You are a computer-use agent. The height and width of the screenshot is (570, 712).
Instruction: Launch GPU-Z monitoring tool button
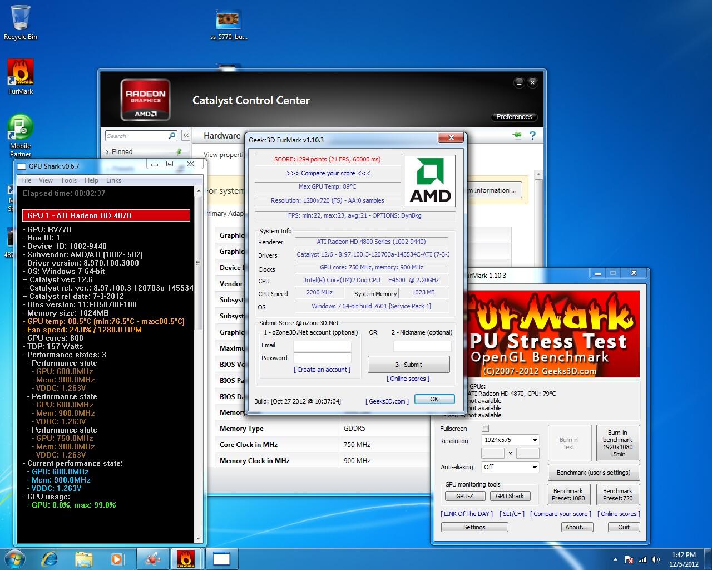click(464, 496)
